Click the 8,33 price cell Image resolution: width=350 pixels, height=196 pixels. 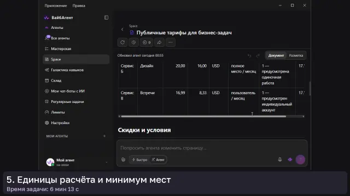tap(199, 101)
